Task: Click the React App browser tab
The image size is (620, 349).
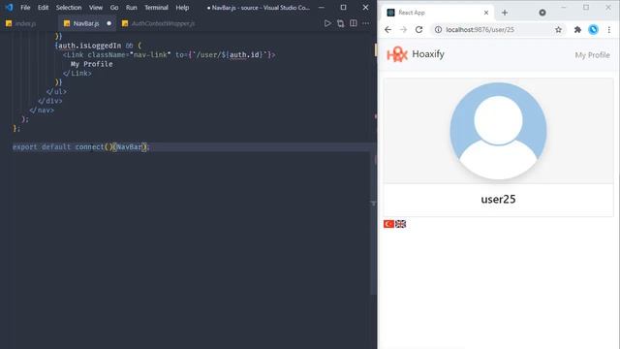Action: pos(438,13)
